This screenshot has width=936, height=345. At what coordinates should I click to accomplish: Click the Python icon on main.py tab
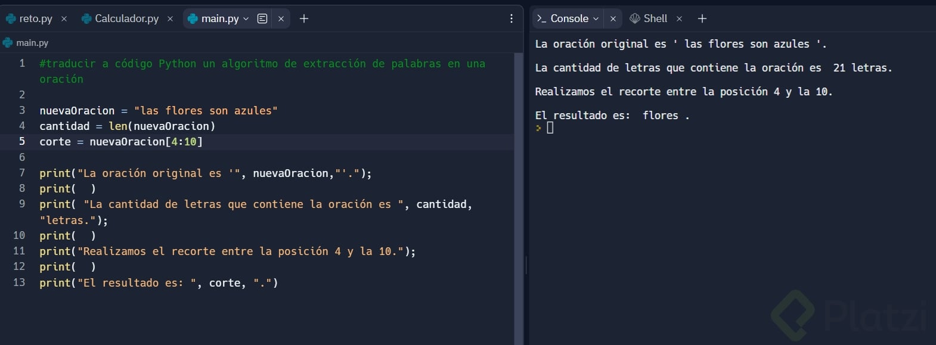pyautogui.click(x=193, y=19)
